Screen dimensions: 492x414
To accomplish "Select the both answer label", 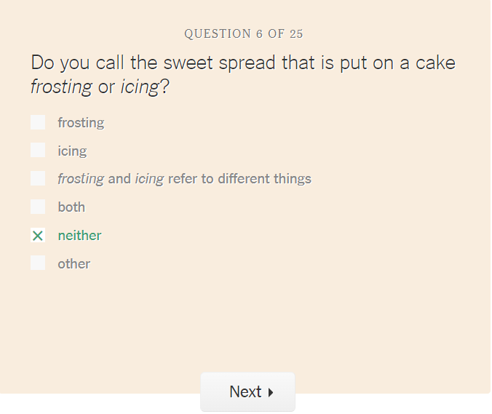I will click(x=71, y=207).
